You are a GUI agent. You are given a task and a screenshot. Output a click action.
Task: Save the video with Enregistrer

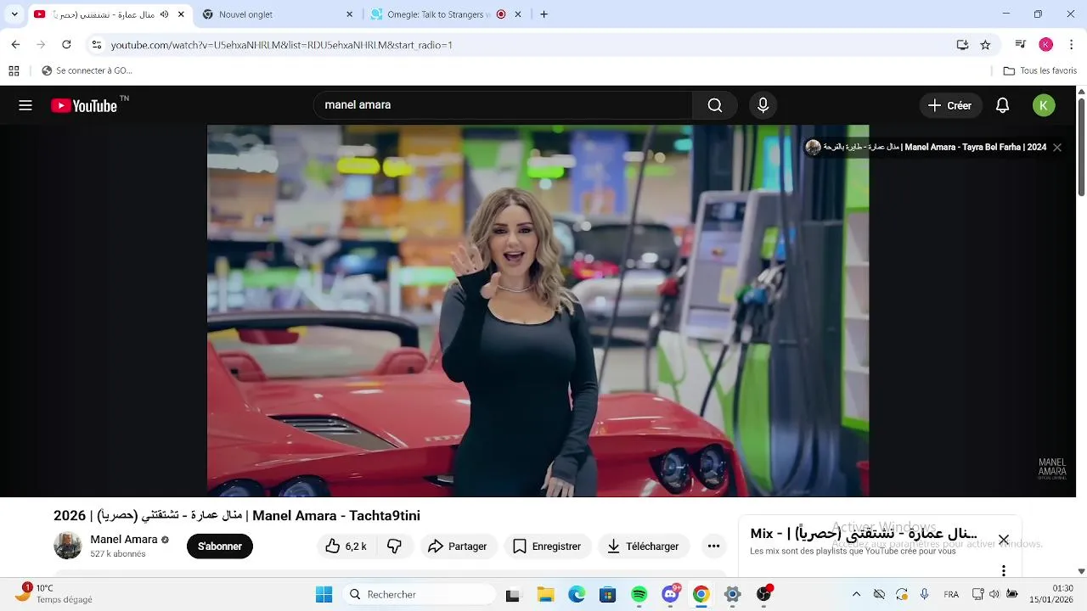click(547, 547)
